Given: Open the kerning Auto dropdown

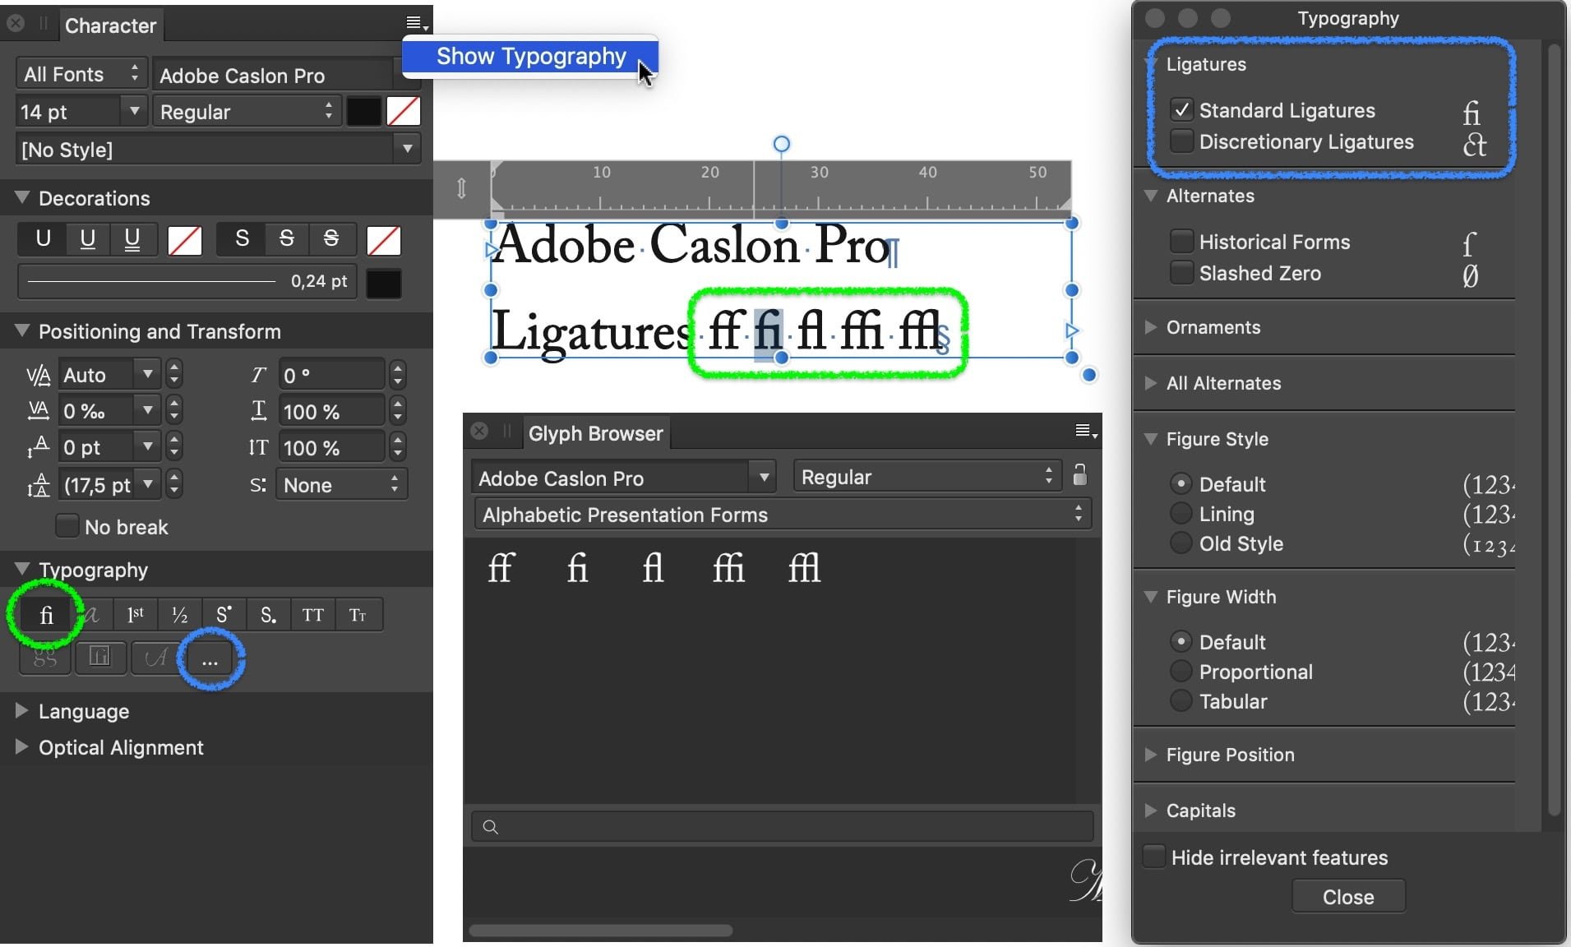Looking at the screenshot, I should 147,374.
